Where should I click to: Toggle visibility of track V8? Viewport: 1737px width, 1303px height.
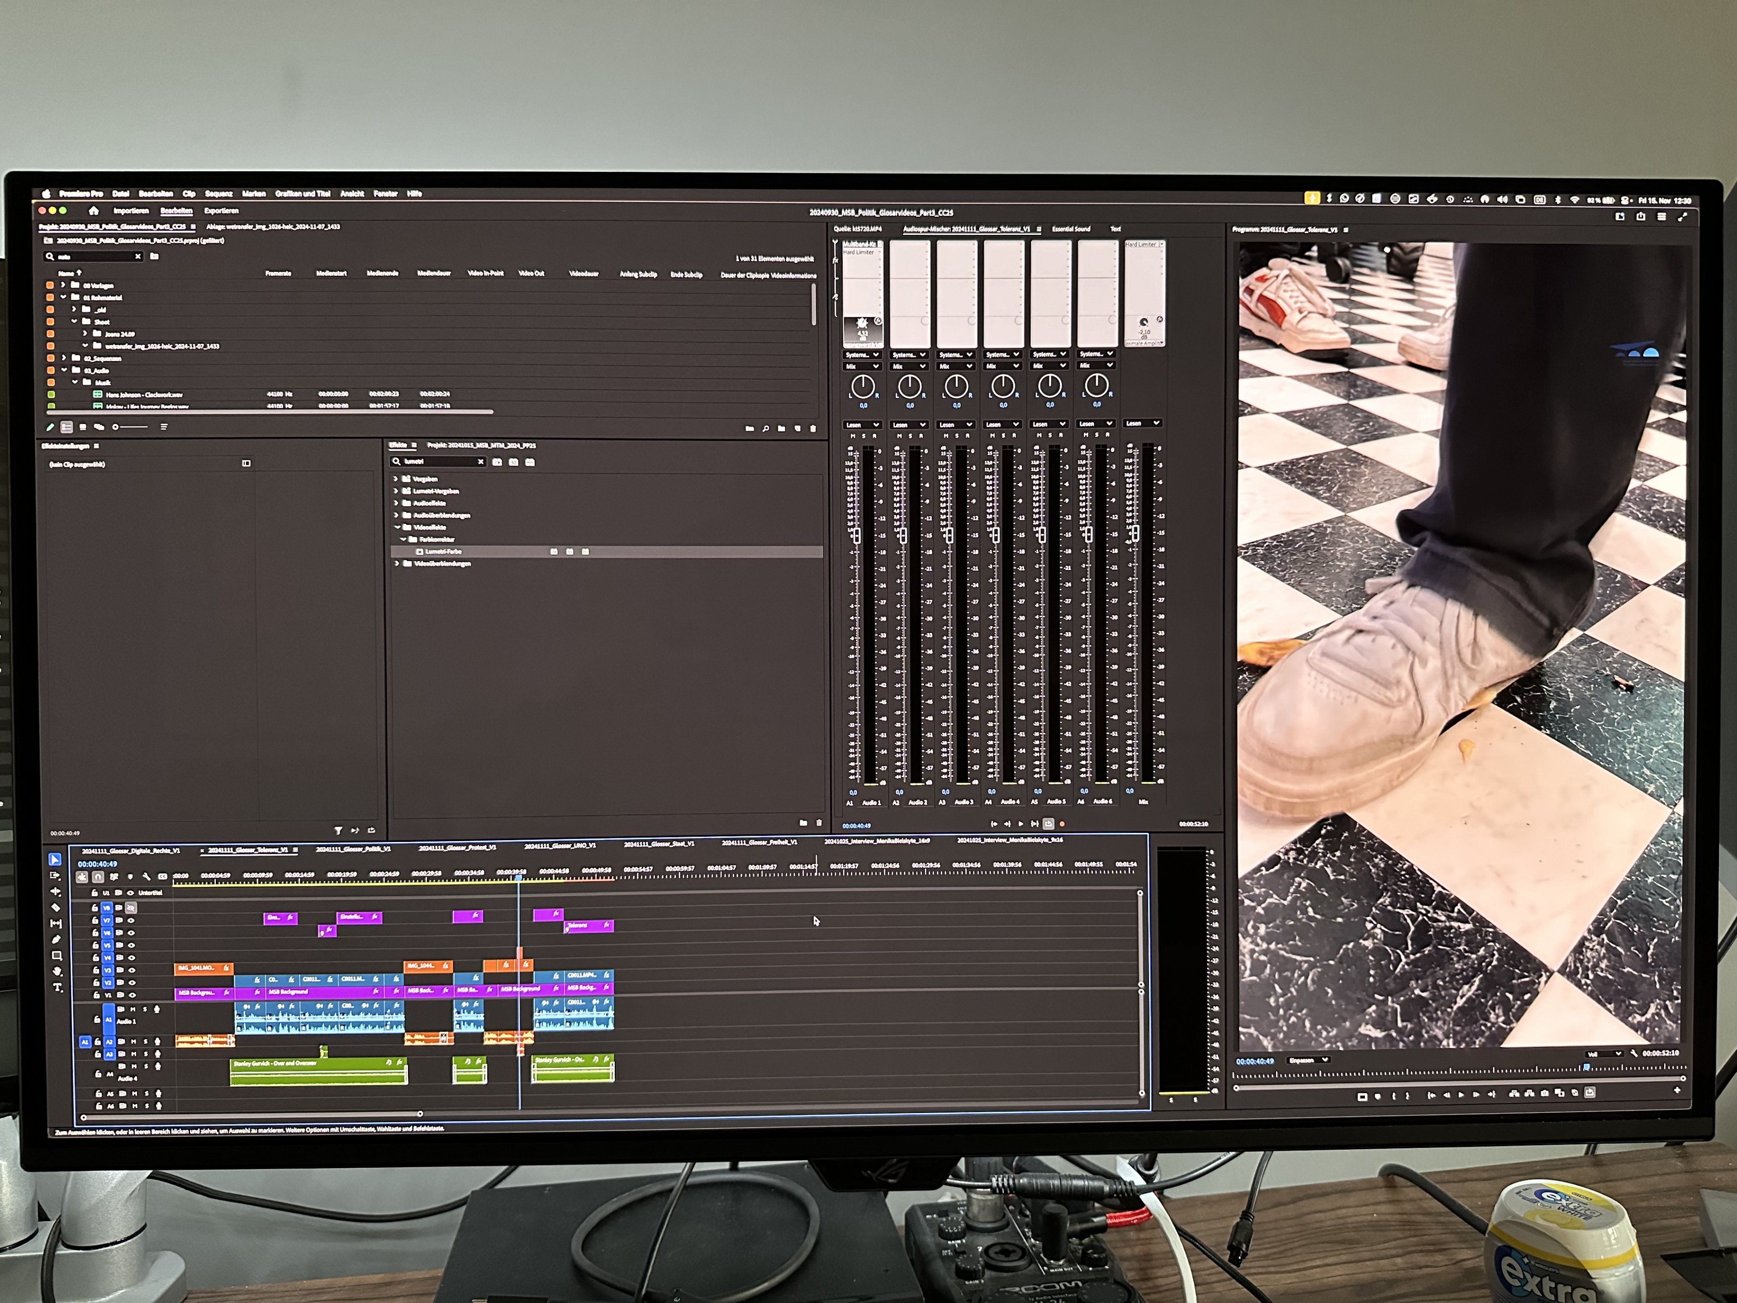[x=131, y=908]
